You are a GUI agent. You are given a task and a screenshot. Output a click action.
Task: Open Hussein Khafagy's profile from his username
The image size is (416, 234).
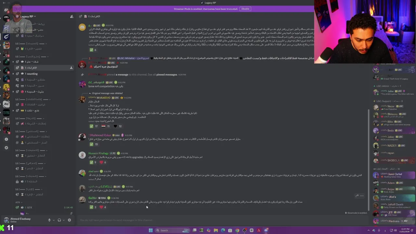[98, 153]
